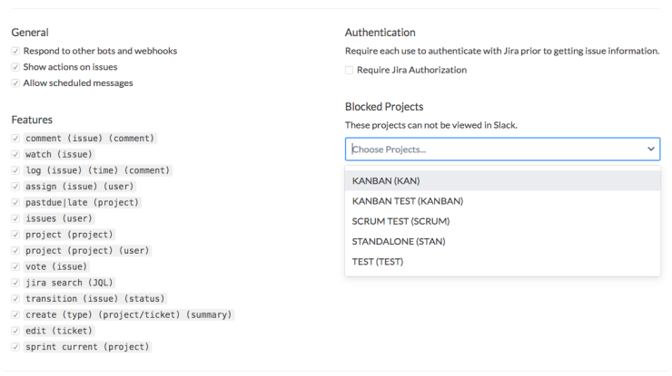
Task: Click the Choose Projects search field
Action: 490,149
